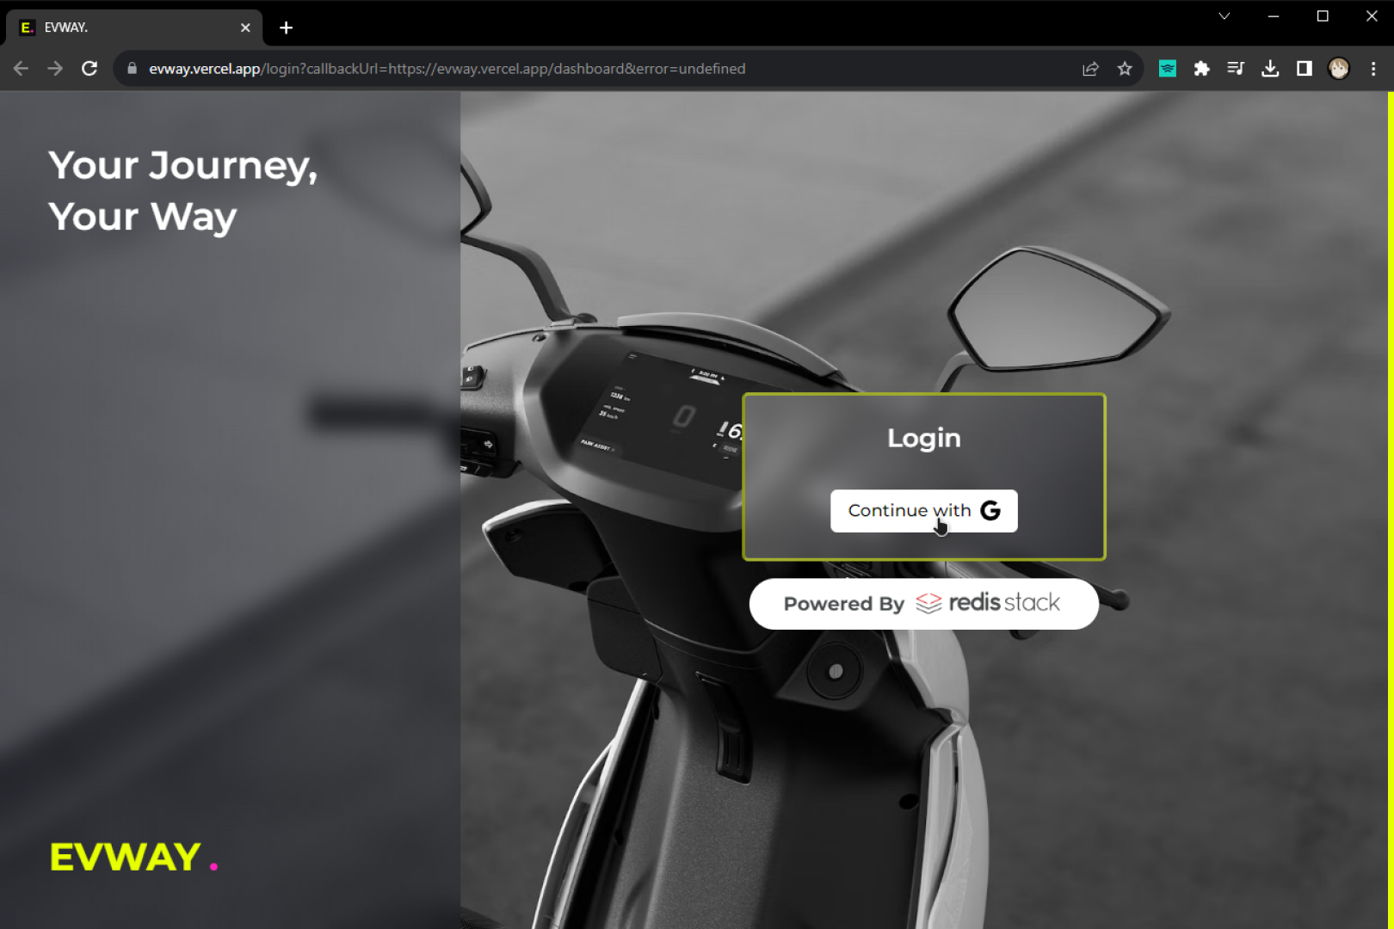Open the Chrome three-dot menu

[1373, 68]
